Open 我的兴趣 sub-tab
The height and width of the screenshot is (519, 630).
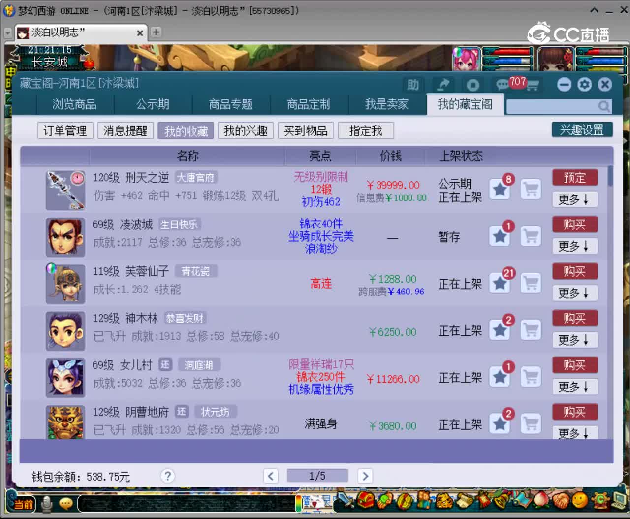(246, 130)
